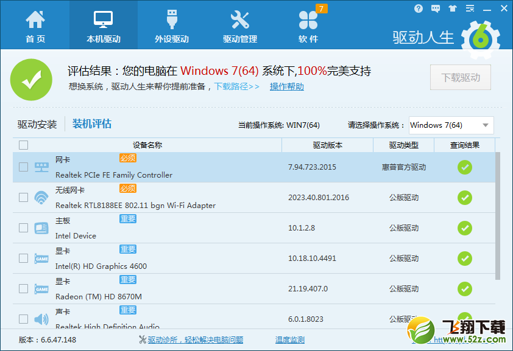Check the Realtek PCIe FE Family Controller row
513x351 pixels.
coord(24,167)
